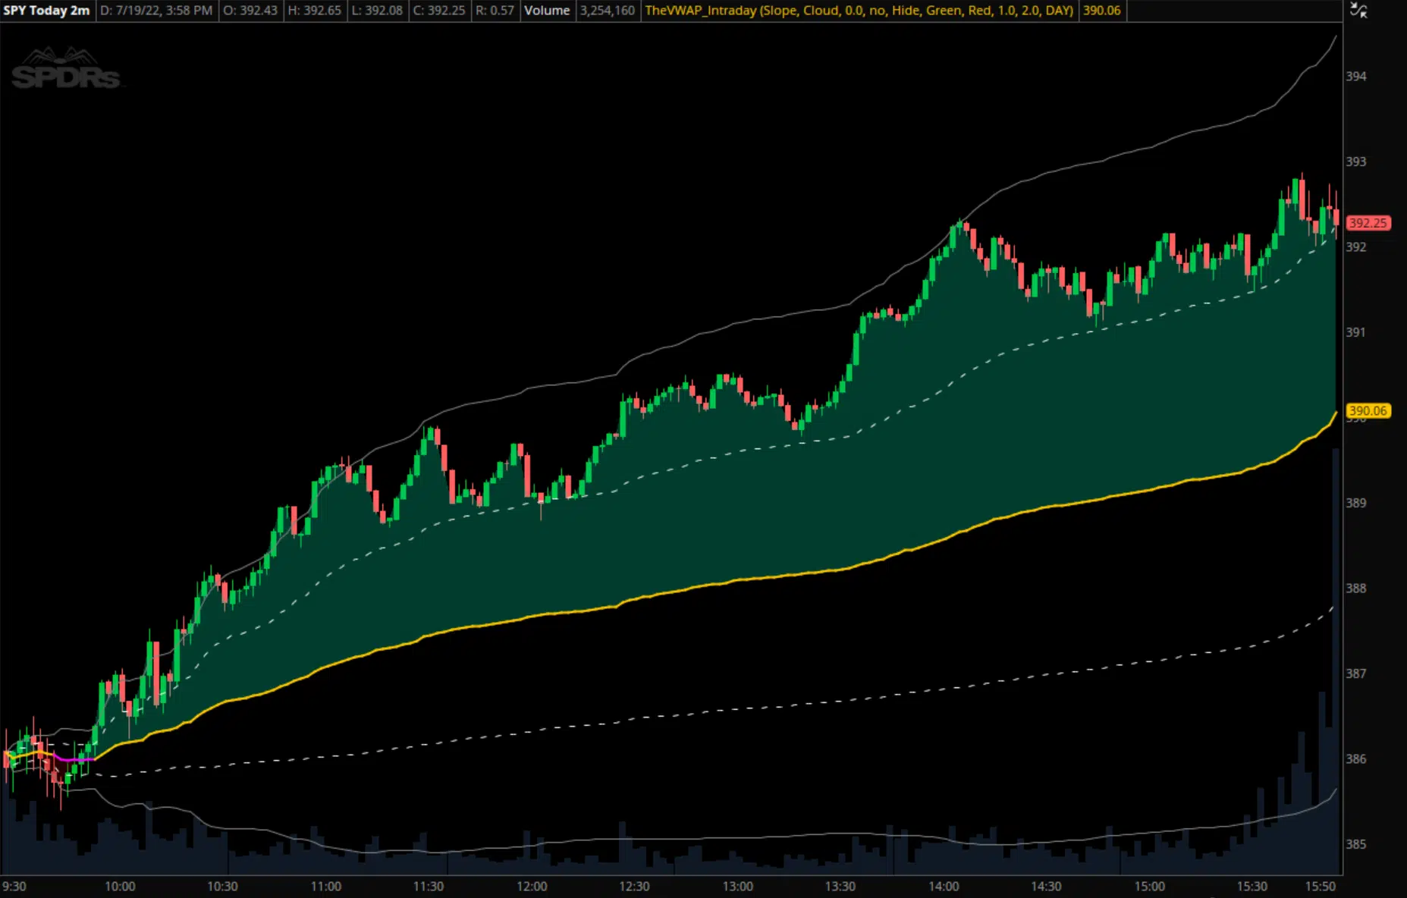Click the low price L: 392.08
1407x898 pixels.
pyautogui.click(x=377, y=11)
